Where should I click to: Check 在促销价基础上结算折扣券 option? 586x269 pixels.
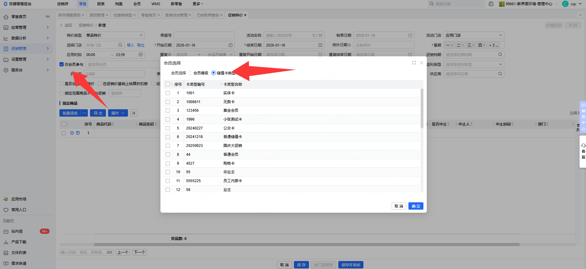click(x=100, y=84)
